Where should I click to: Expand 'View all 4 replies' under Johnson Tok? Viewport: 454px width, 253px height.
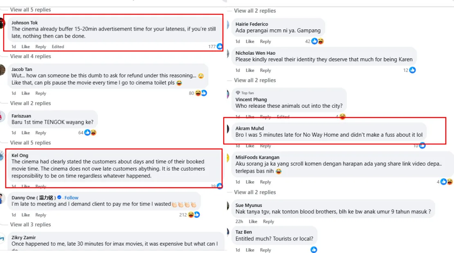[31, 56]
